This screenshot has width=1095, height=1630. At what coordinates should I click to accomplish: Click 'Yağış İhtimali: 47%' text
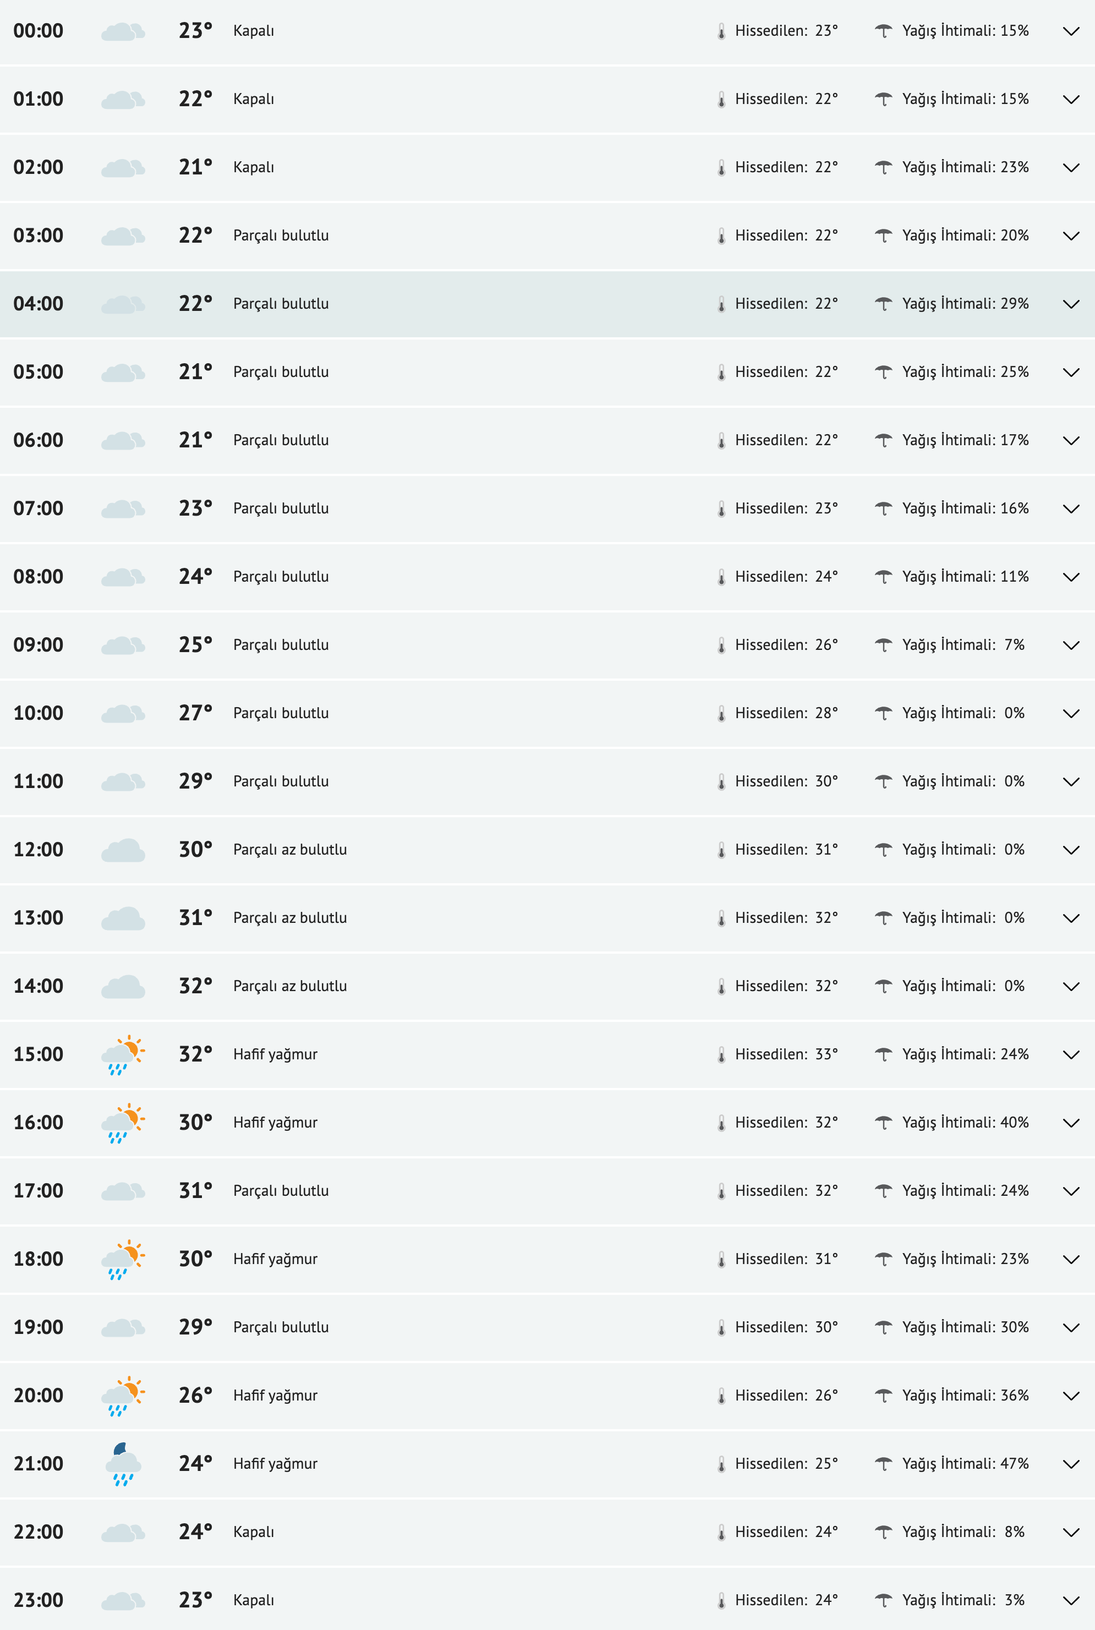pyautogui.click(x=965, y=1463)
